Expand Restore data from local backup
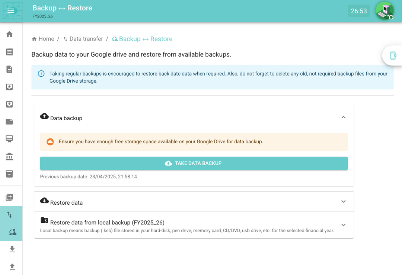Screen dimensions: 402x275 click(343, 225)
